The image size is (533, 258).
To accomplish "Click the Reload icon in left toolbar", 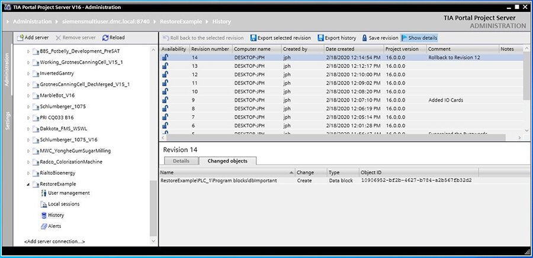I will click(105, 38).
